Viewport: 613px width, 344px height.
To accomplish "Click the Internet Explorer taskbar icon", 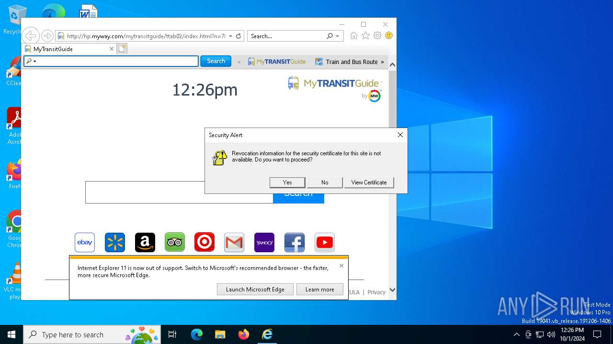I will (267, 334).
